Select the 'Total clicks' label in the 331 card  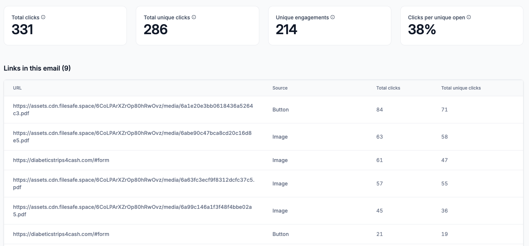[x=25, y=17]
